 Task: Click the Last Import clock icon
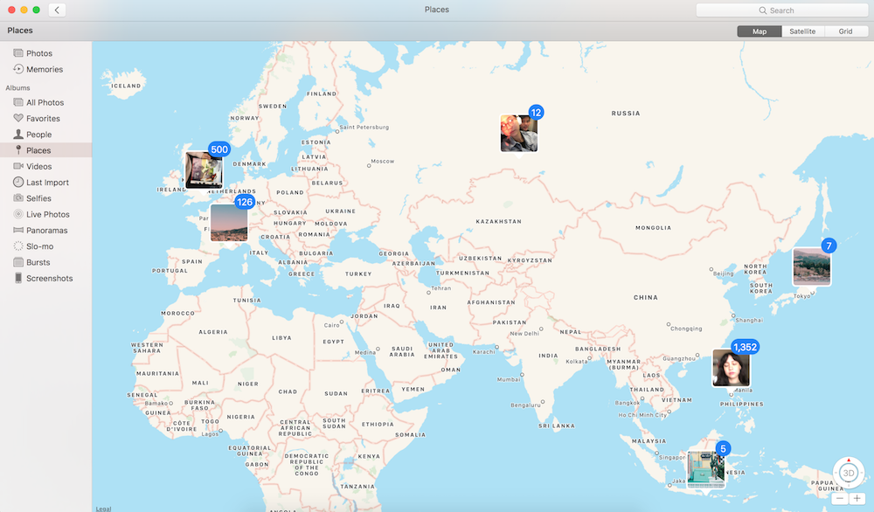[18, 183]
